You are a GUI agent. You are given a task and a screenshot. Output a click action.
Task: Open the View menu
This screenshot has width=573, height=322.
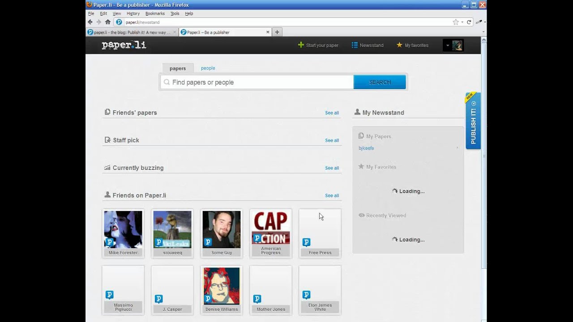click(x=117, y=13)
